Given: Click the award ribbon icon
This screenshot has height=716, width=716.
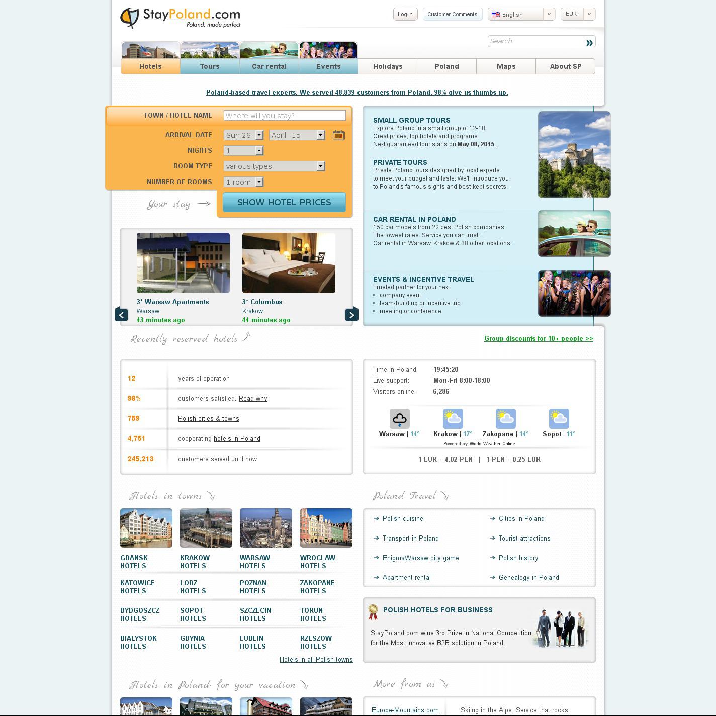Looking at the screenshot, I should [373, 611].
